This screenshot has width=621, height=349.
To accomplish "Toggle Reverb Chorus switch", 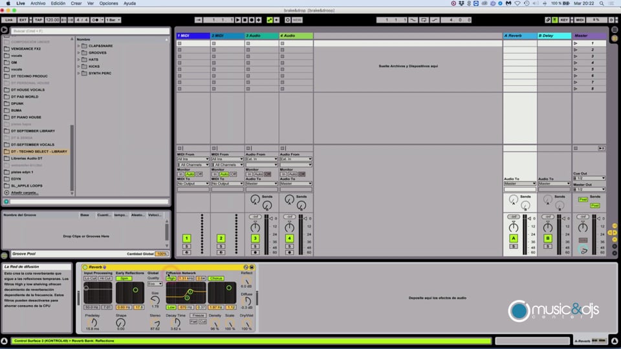I will pyautogui.click(x=216, y=279).
